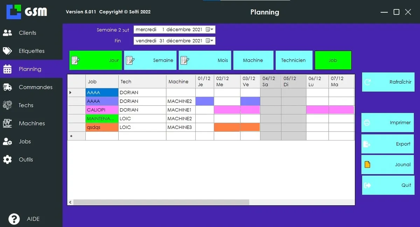Image resolution: width=420 pixels, height=227 pixels.
Task: Select the blue AAAA job cell in first row
Action: 102,92
